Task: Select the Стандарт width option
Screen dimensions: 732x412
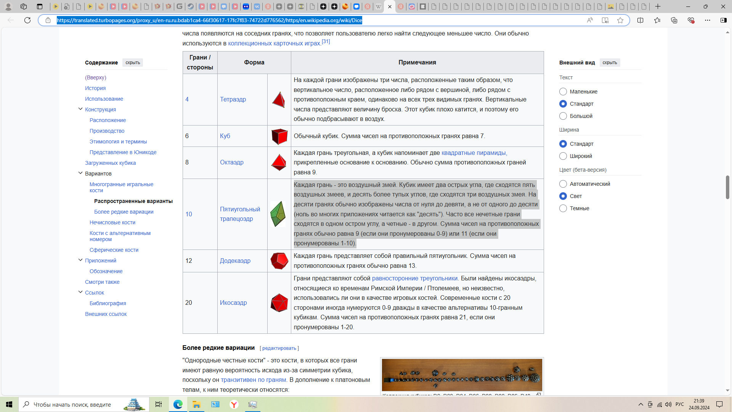Action: [563, 144]
